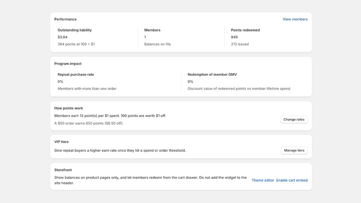The image size is (361, 203).
Task: Click the Points redeemed label
Action: pos(245,30)
